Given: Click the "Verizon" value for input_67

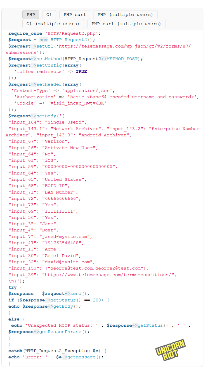Looking at the screenshot, I should [x=55, y=141].
